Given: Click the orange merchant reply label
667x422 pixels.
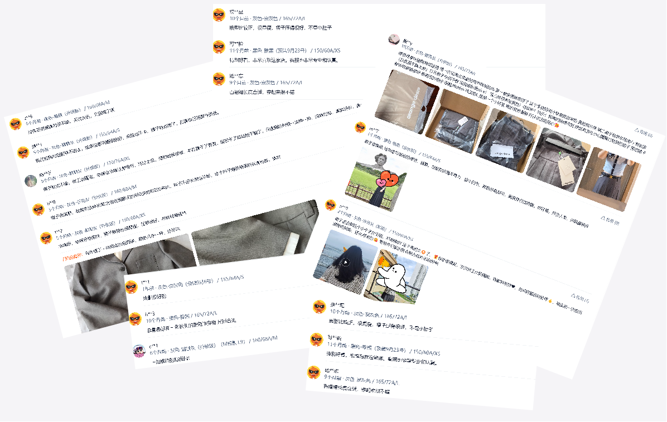Looking at the screenshot, I should pos(72,256).
